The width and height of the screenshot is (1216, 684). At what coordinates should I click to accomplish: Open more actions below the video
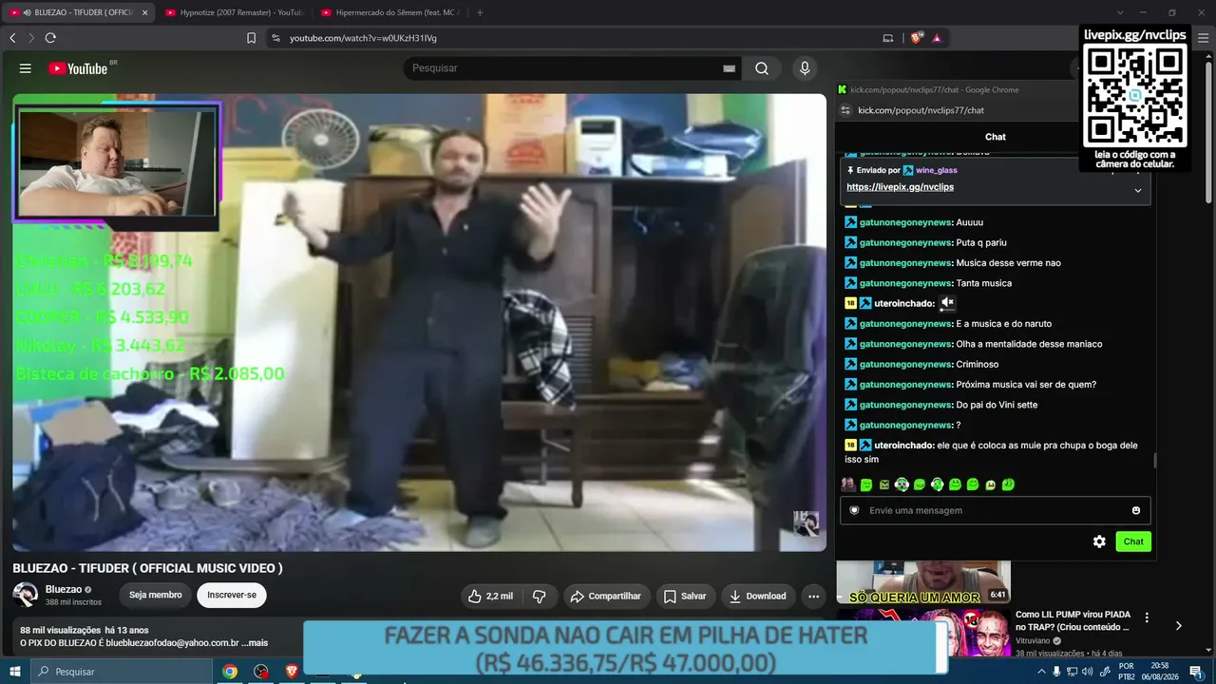[814, 597]
